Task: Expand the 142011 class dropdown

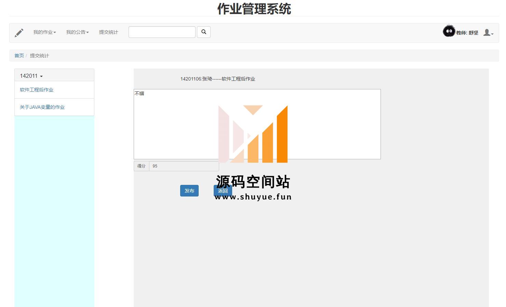Action: (31, 76)
